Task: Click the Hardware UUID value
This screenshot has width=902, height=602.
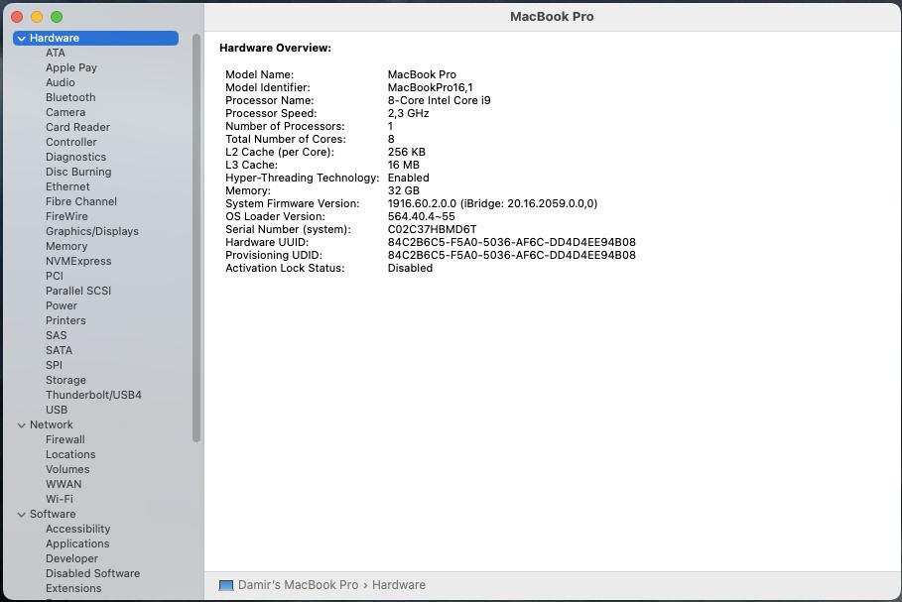Action: coord(511,242)
